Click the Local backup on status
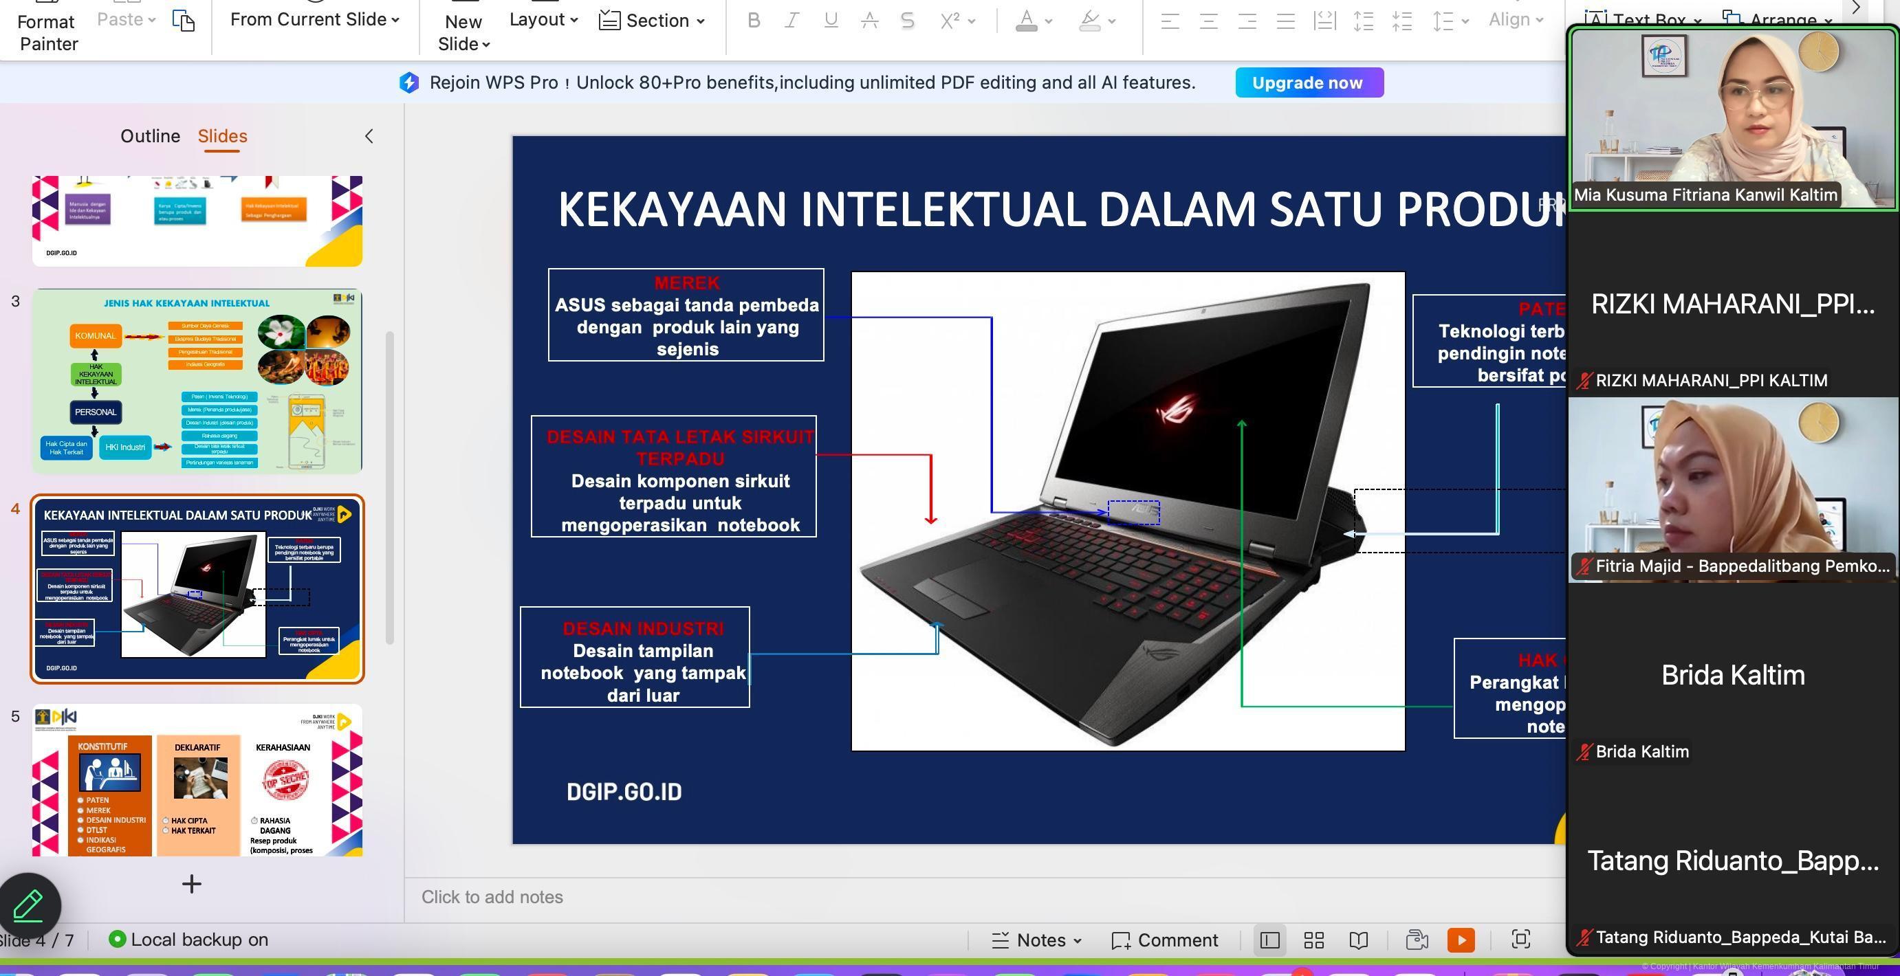Screen dimensions: 1900x976 tap(189, 940)
